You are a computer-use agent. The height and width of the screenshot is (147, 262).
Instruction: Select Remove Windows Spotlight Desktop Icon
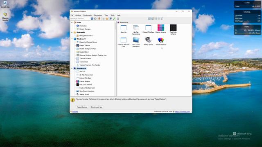click(93, 55)
